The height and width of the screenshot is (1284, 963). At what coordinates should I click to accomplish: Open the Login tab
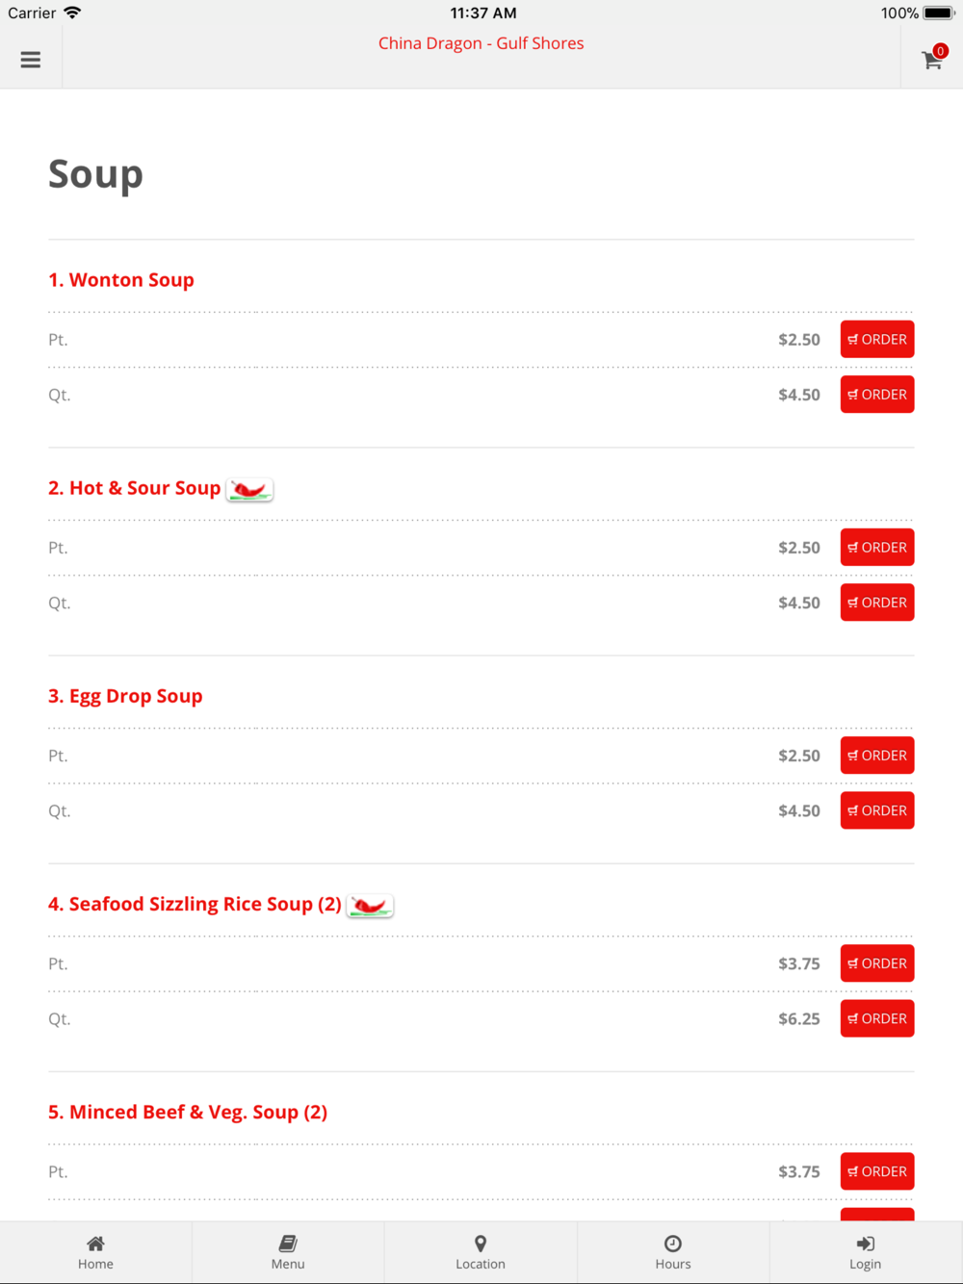tap(865, 1252)
